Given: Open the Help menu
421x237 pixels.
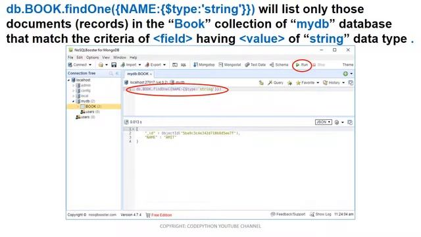Looking at the screenshot, I should 133,57.
